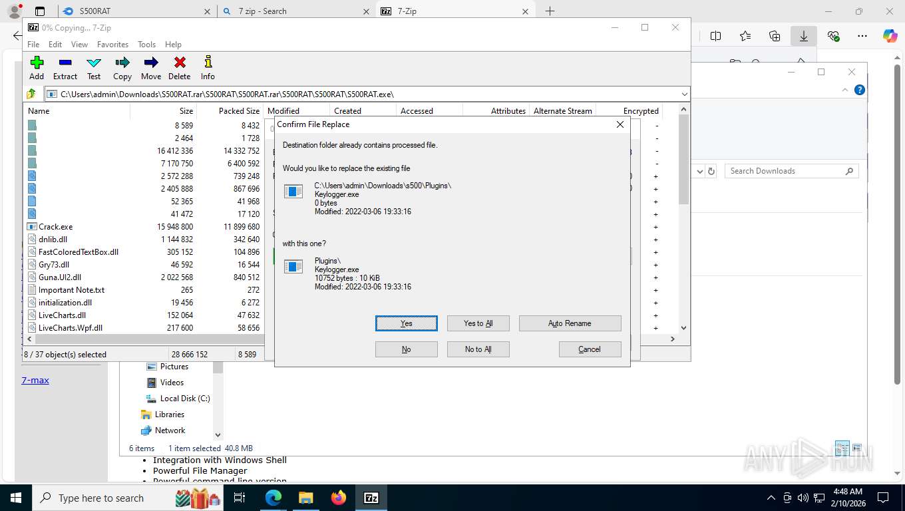Image resolution: width=905 pixels, height=511 pixels.
Task: Open browser Settings and more menu
Action: click(862, 36)
